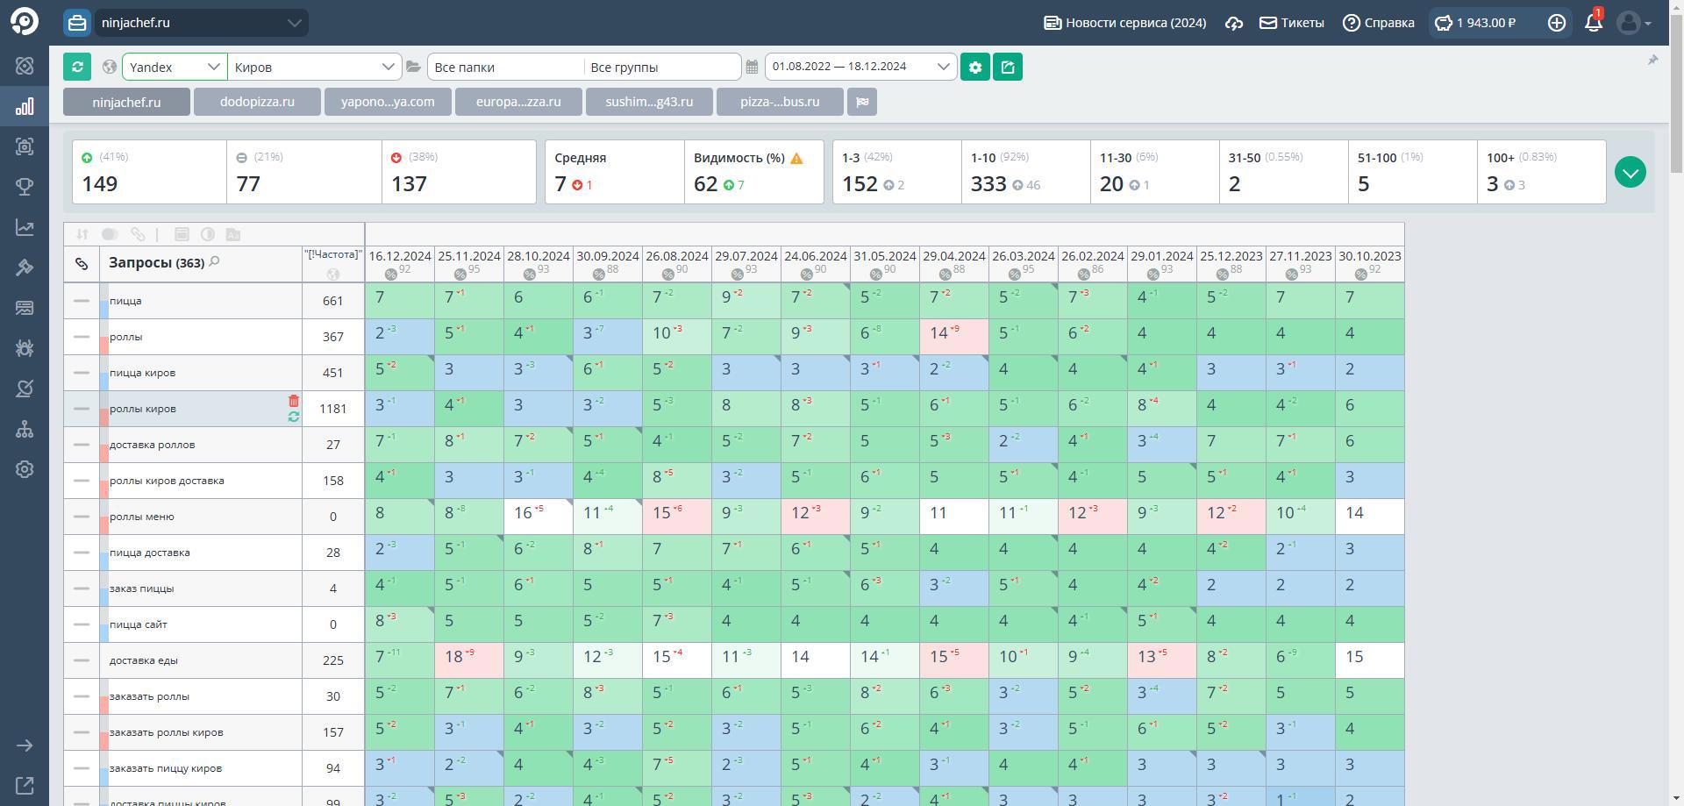Open the Киров region dropdown
1684x806 pixels.
pyautogui.click(x=314, y=67)
